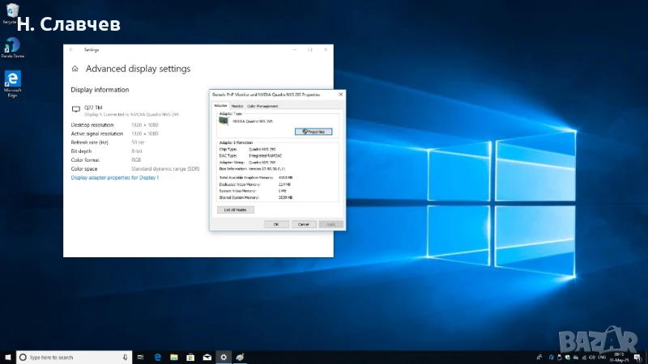Open the Panda Dome desktop icon
The width and height of the screenshot is (648, 364).
[12, 46]
